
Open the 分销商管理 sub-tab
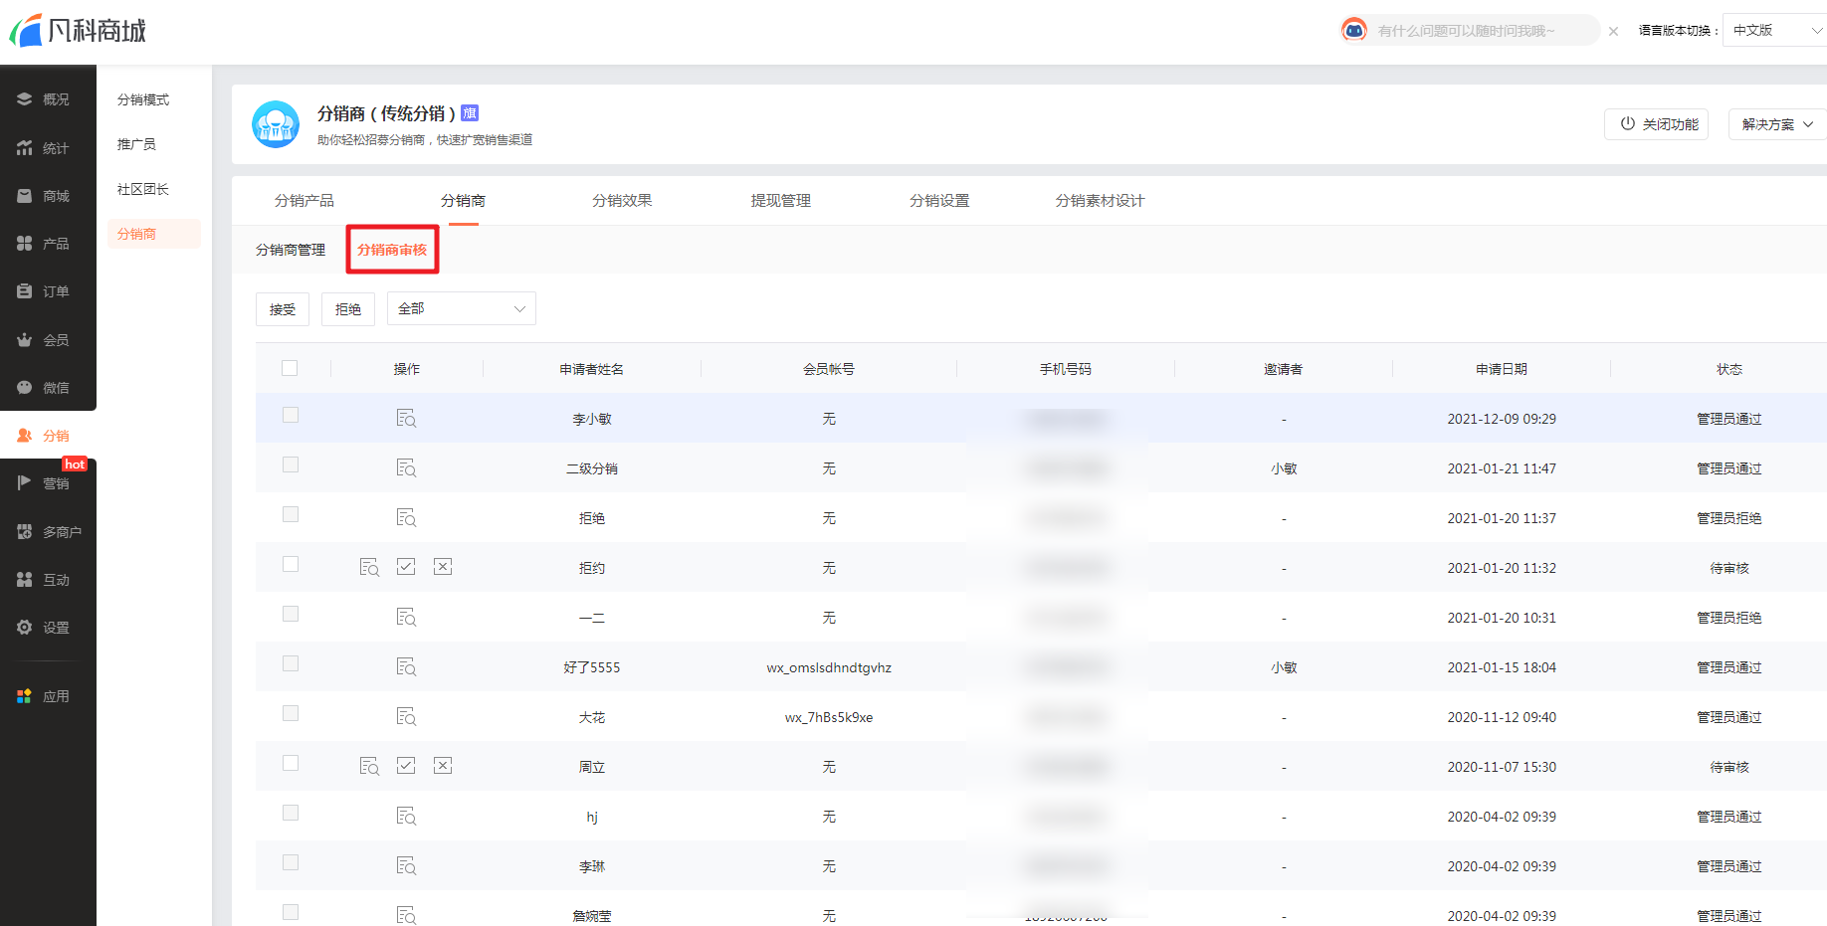click(x=291, y=250)
